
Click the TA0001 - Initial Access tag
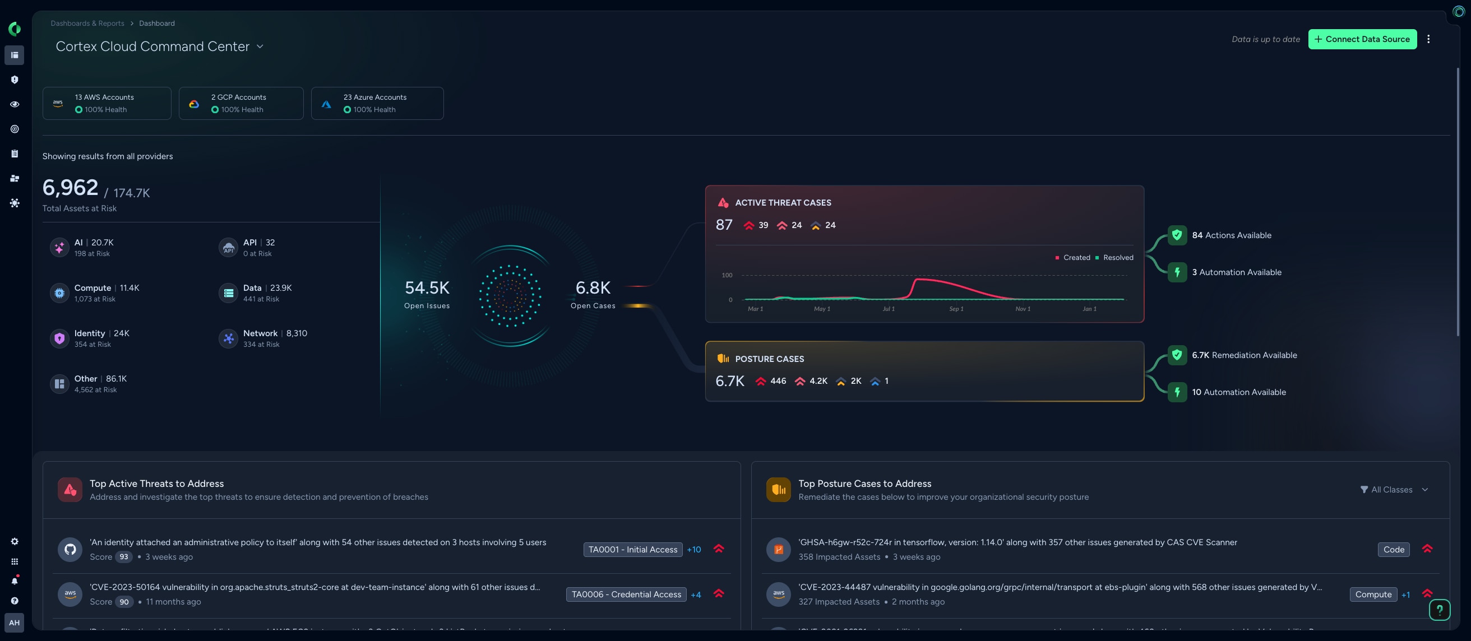[632, 550]
